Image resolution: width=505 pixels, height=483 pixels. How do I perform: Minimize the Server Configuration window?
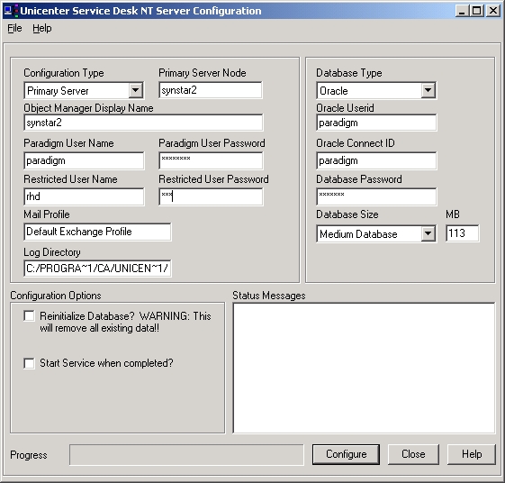462,11
